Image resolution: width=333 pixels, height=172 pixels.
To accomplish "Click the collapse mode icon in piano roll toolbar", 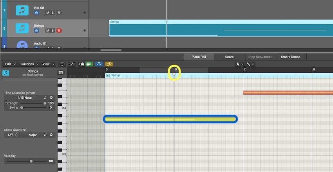I will point(62,64).
